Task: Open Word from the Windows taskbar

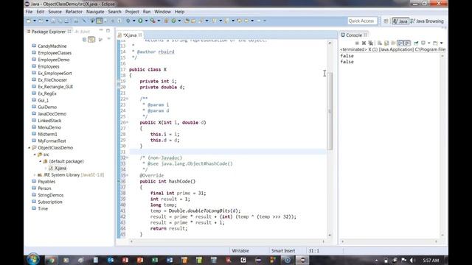Action: point(170,260)
